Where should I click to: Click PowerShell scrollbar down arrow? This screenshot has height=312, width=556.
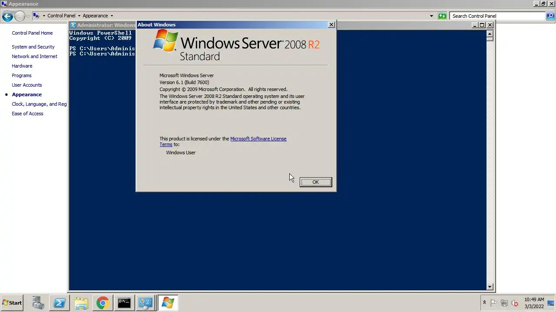click(490, 286)
